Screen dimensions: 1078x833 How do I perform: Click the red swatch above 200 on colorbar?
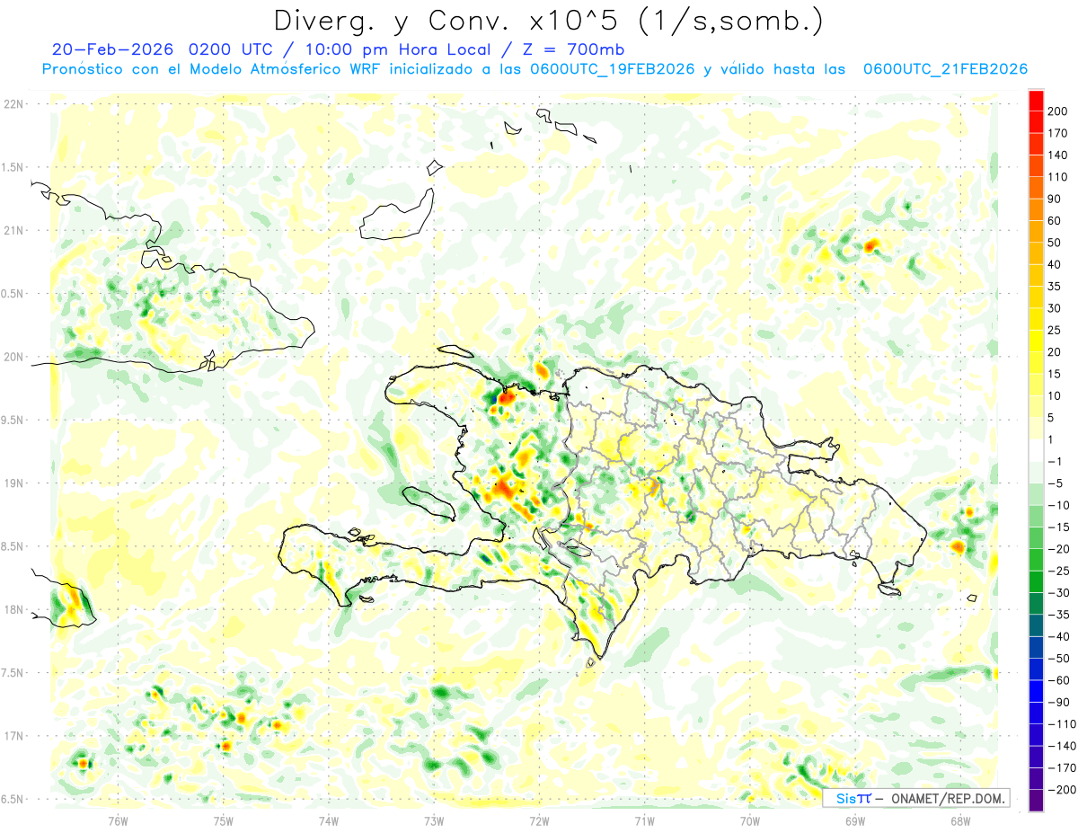(1037, 101)
